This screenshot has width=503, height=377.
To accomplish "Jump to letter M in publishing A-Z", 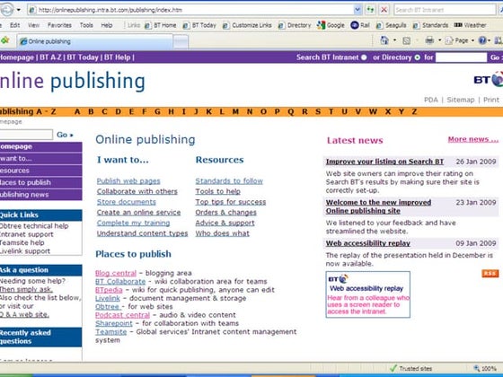I will click(235, 111).
